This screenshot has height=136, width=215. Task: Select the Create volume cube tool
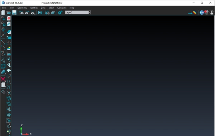point(3,66)
